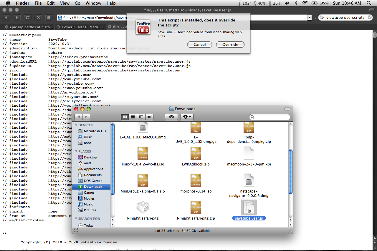Image resolution: width=377 pixels, height=251 pixels.
Task: Open the URL bar history dropdown
Action: (x=309, y=18)
